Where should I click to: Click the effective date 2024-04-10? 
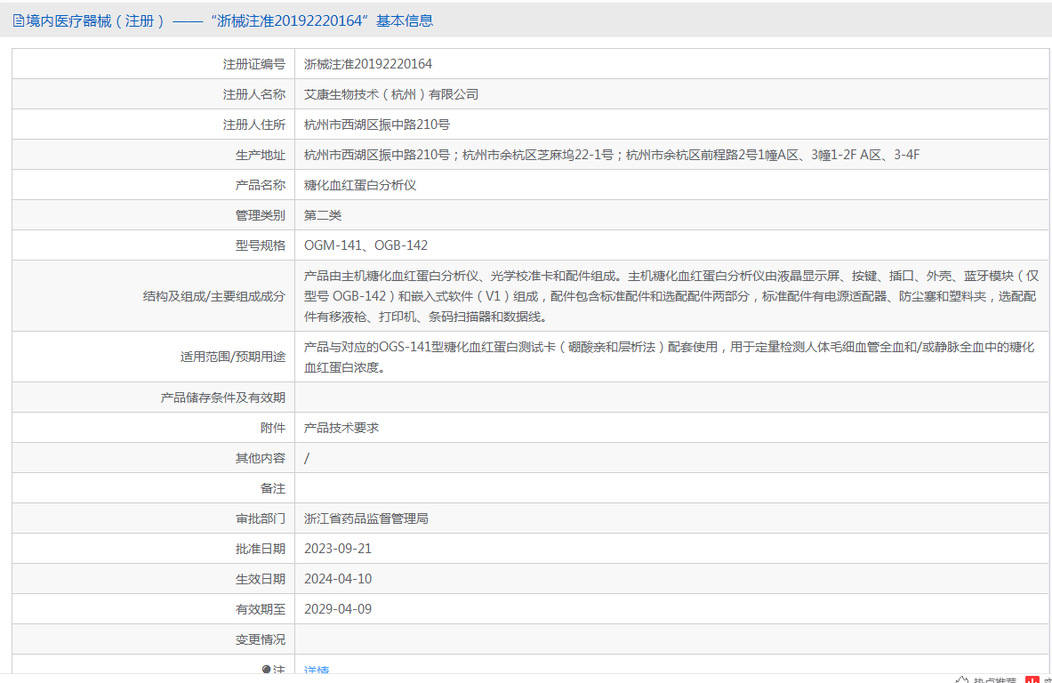(x=338, y=579)
